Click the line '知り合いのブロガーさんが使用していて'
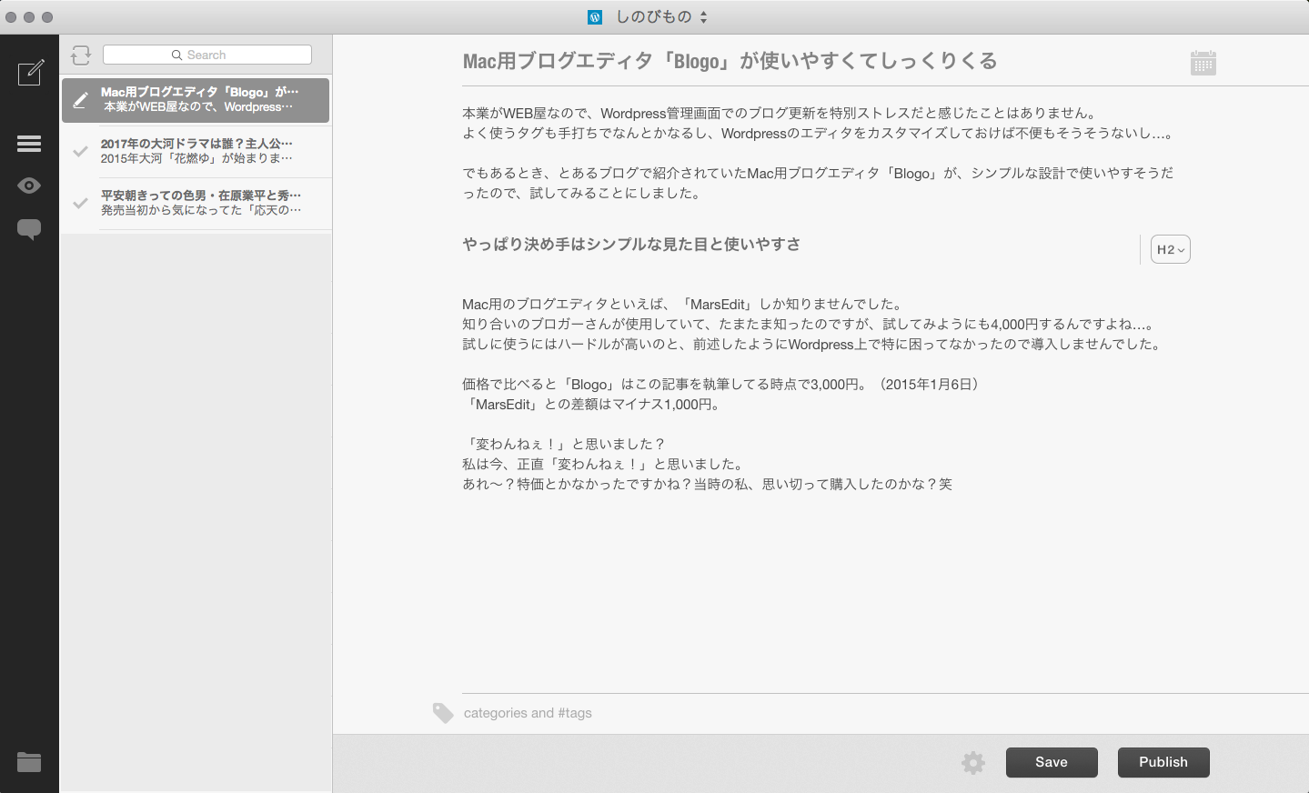The width and height of the screenshot is (1309, 793). pos(808,325)
